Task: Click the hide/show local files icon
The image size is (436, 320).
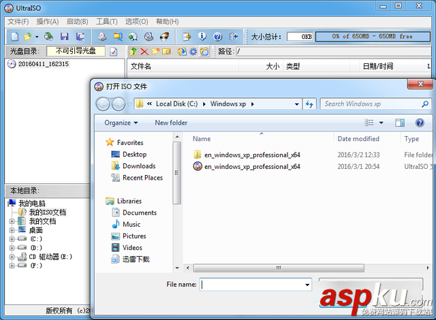Action: (204, 51)
